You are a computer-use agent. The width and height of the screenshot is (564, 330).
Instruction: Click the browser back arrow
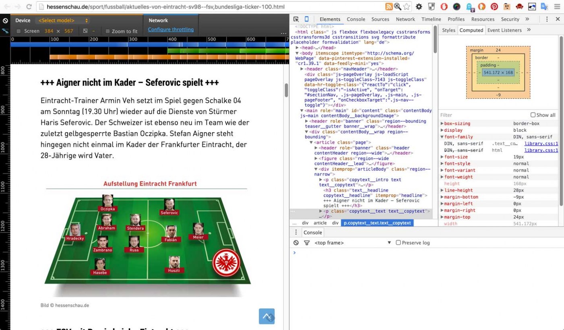pyautogui.click(x=7, y=6)
